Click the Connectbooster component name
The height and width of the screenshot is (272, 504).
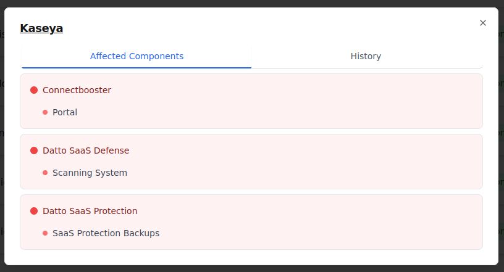[x=77, y=90]
